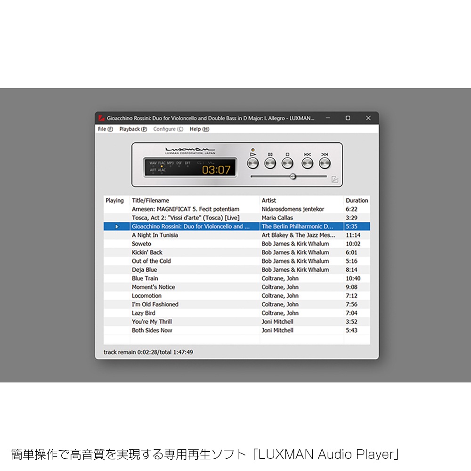The width and height of the screenshot is (471, 471).
Task: Minimize the LUXMAN Audio Player window
Action: point(328,118)
